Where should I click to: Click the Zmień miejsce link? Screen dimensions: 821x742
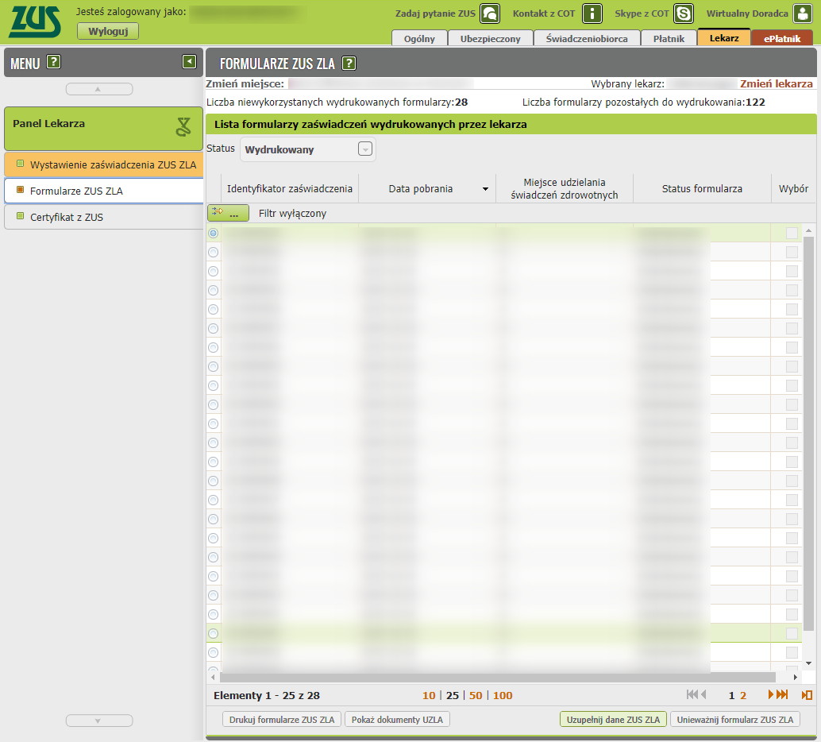click(x=245, y=83)
